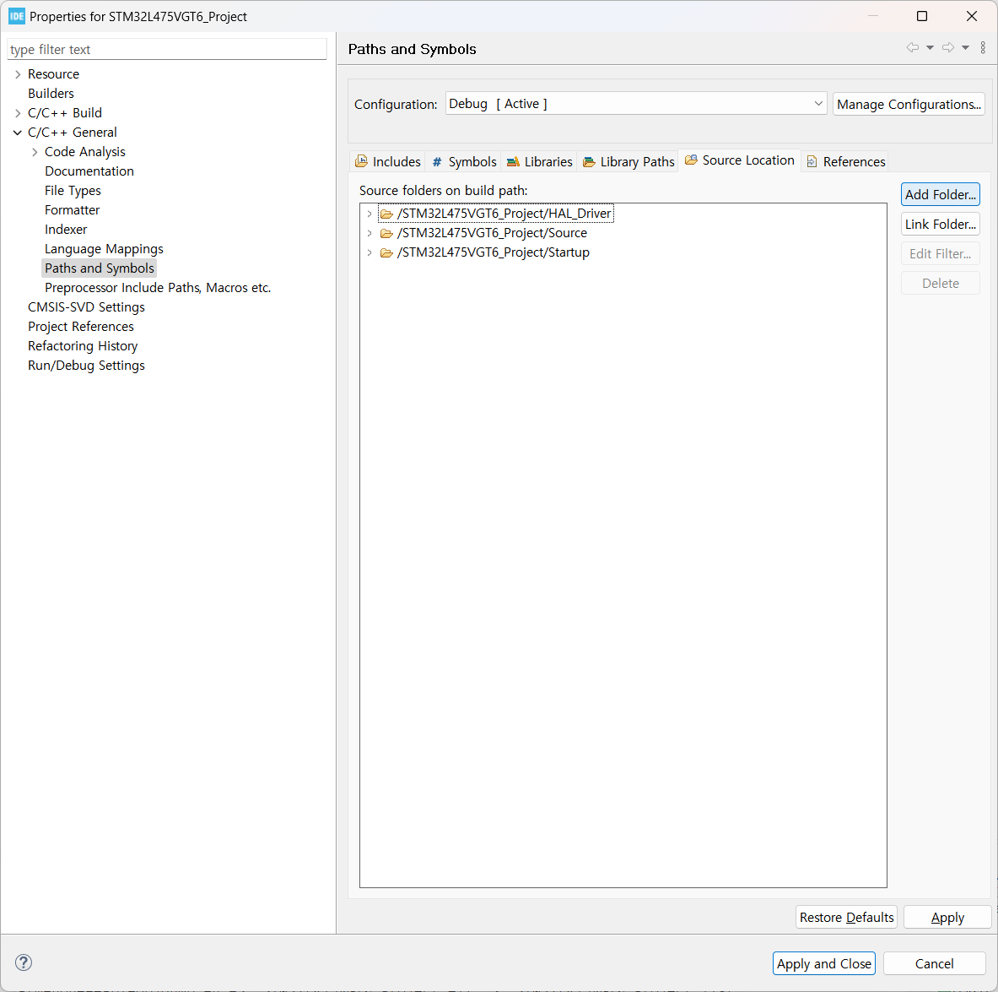Select Run/Debug Settings in the tree
This screenshot has width=998, height=992.
pyautogui.click(x=86, y=366)
